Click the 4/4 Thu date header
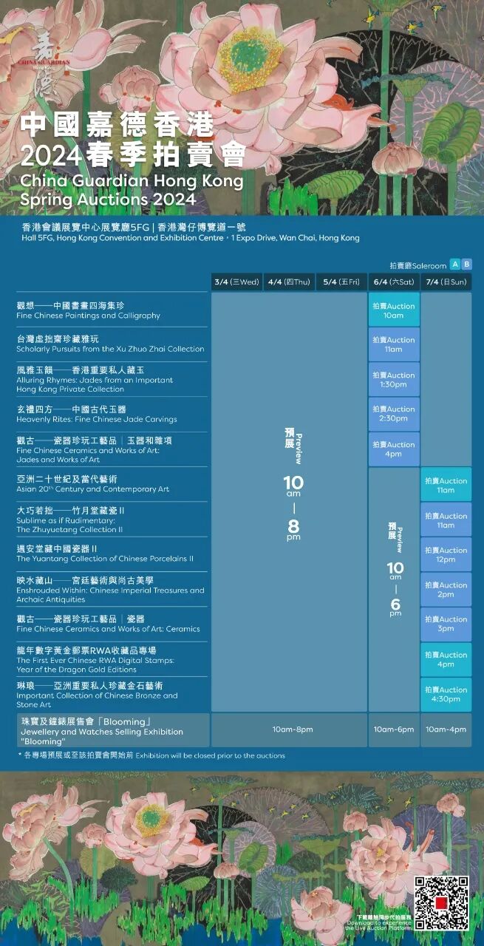 289,282
